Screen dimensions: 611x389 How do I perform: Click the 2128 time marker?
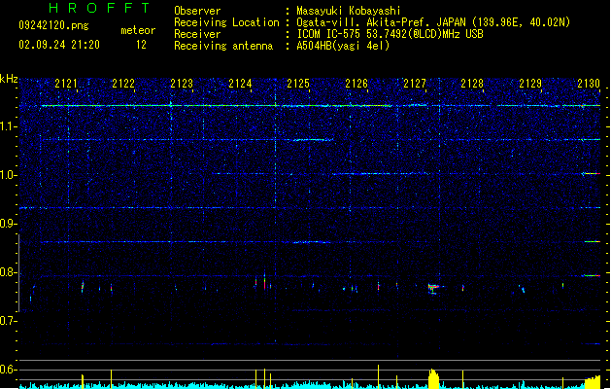[472, 84]
